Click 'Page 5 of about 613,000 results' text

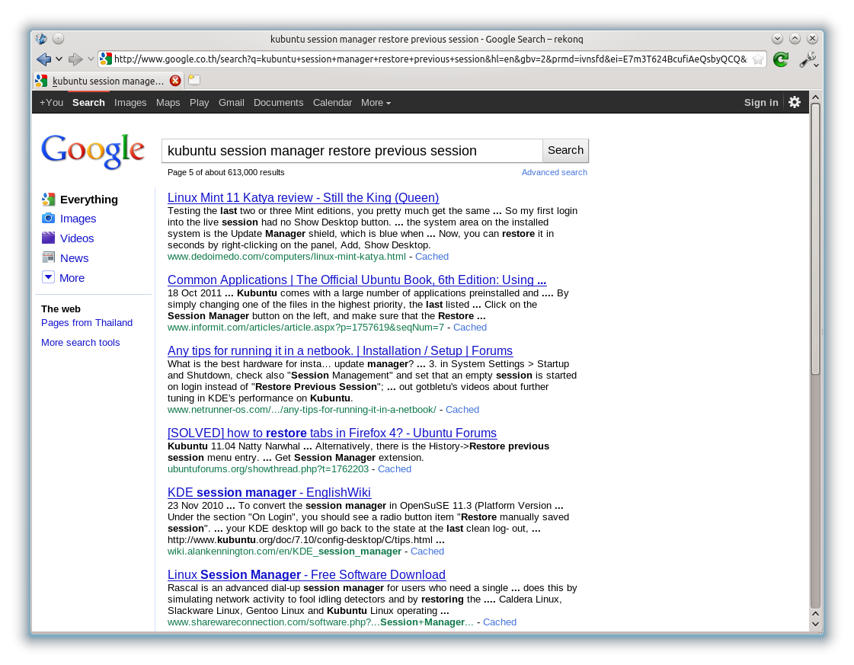[x=226, y=172]
